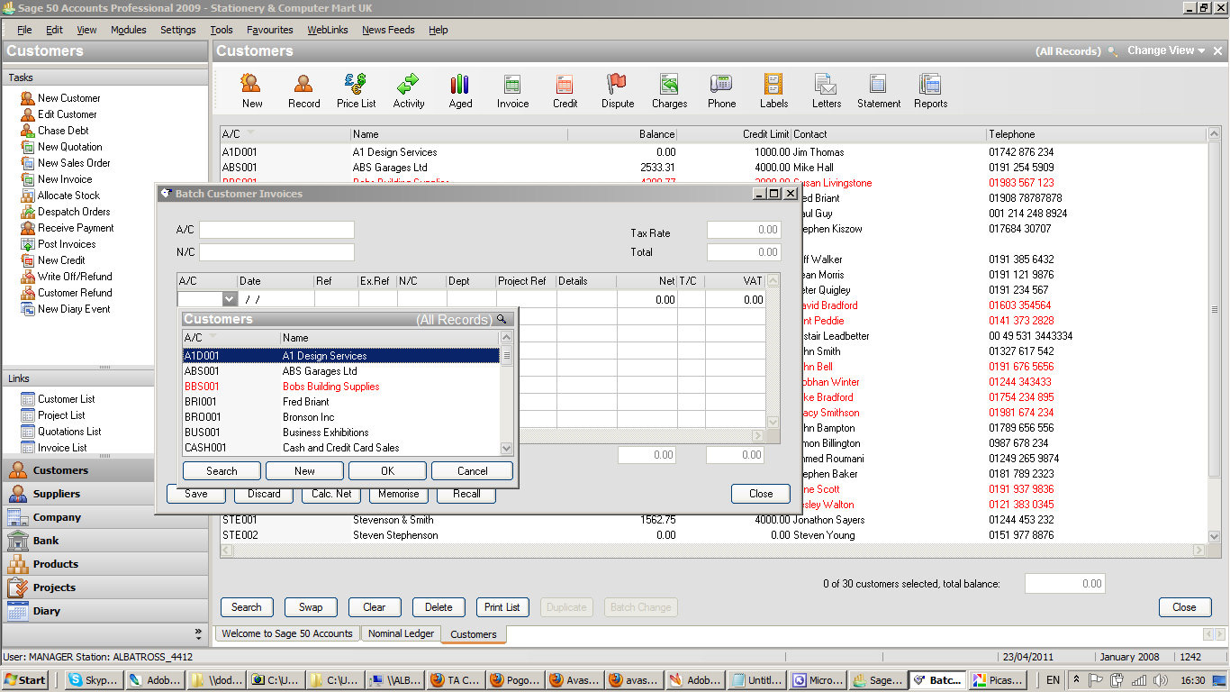Select the Activity toolbar icon
The height and width of the screenshot is (692, 1230).
click(409, 91)
